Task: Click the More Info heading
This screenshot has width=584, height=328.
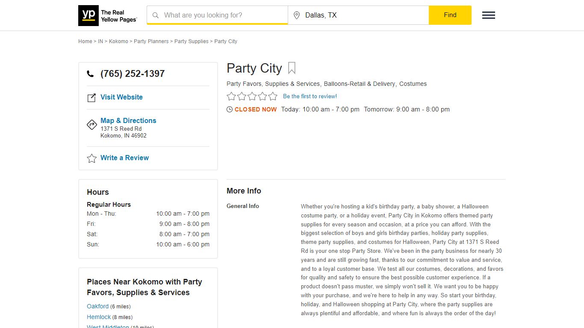Action: click(x=244, y=191)
